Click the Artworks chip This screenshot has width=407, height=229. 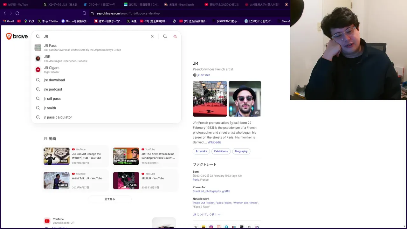201,151
